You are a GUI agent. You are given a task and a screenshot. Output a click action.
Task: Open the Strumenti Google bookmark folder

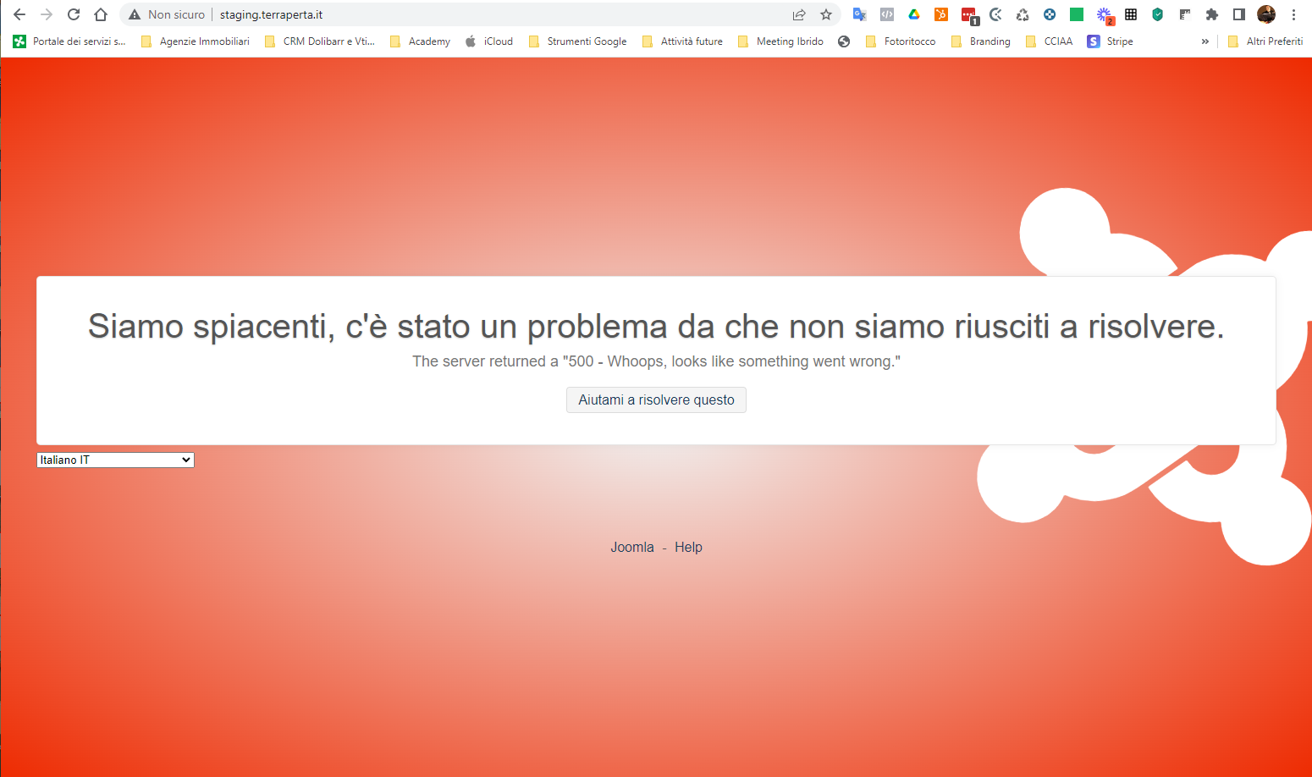[578, 41]
